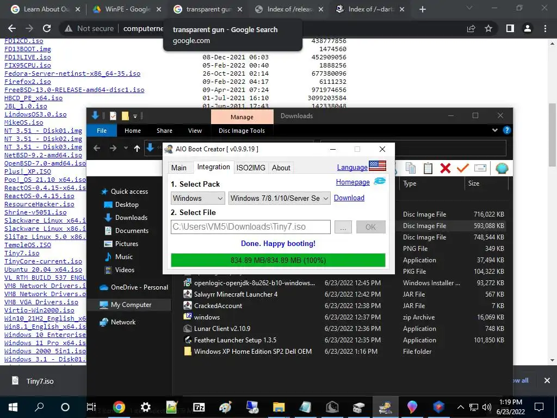
Task: Open 7-Zip from the taskbar
Action: point(199,407)
